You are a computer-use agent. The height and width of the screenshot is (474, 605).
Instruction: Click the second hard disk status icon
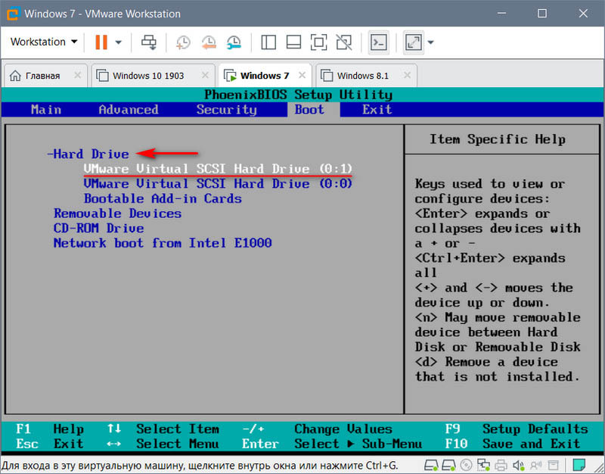coord(448,465)
